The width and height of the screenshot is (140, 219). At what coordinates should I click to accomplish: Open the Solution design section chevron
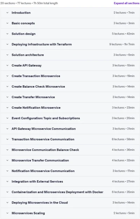7,34
